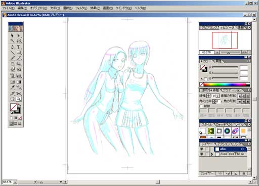Enable the dashed line checkbox
The image size is (259, 186).
click(x=201, y=106)
